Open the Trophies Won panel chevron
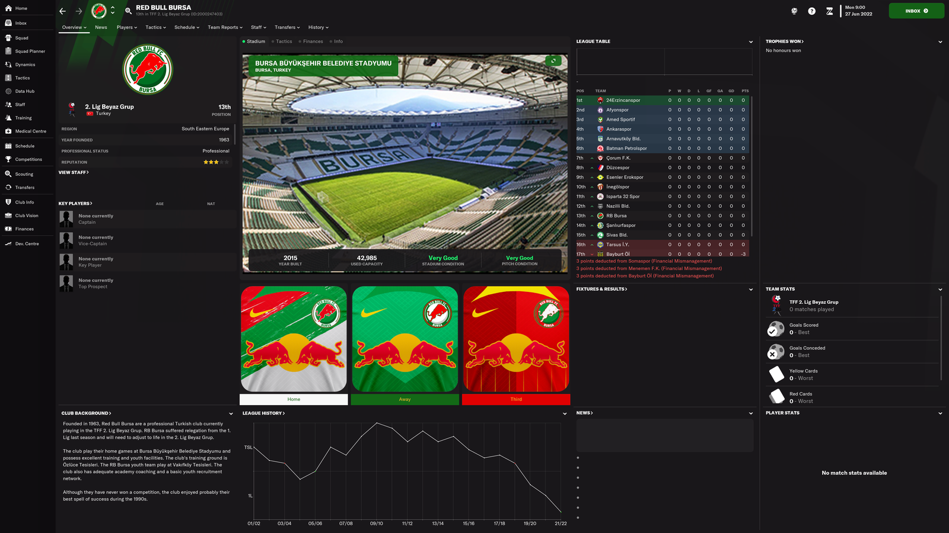The height and width of the screenshot is (533, 949). [940, 42]
